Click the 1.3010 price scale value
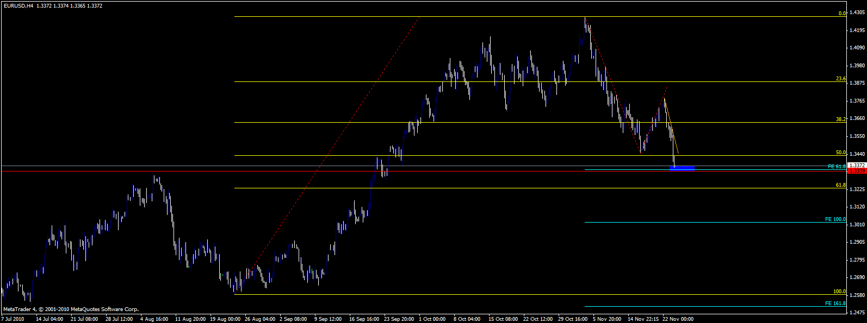 857,224
